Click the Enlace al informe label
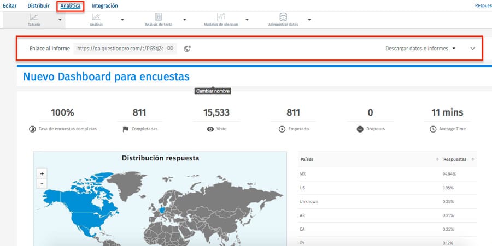The image size is (492, 246). pos(50,49)
